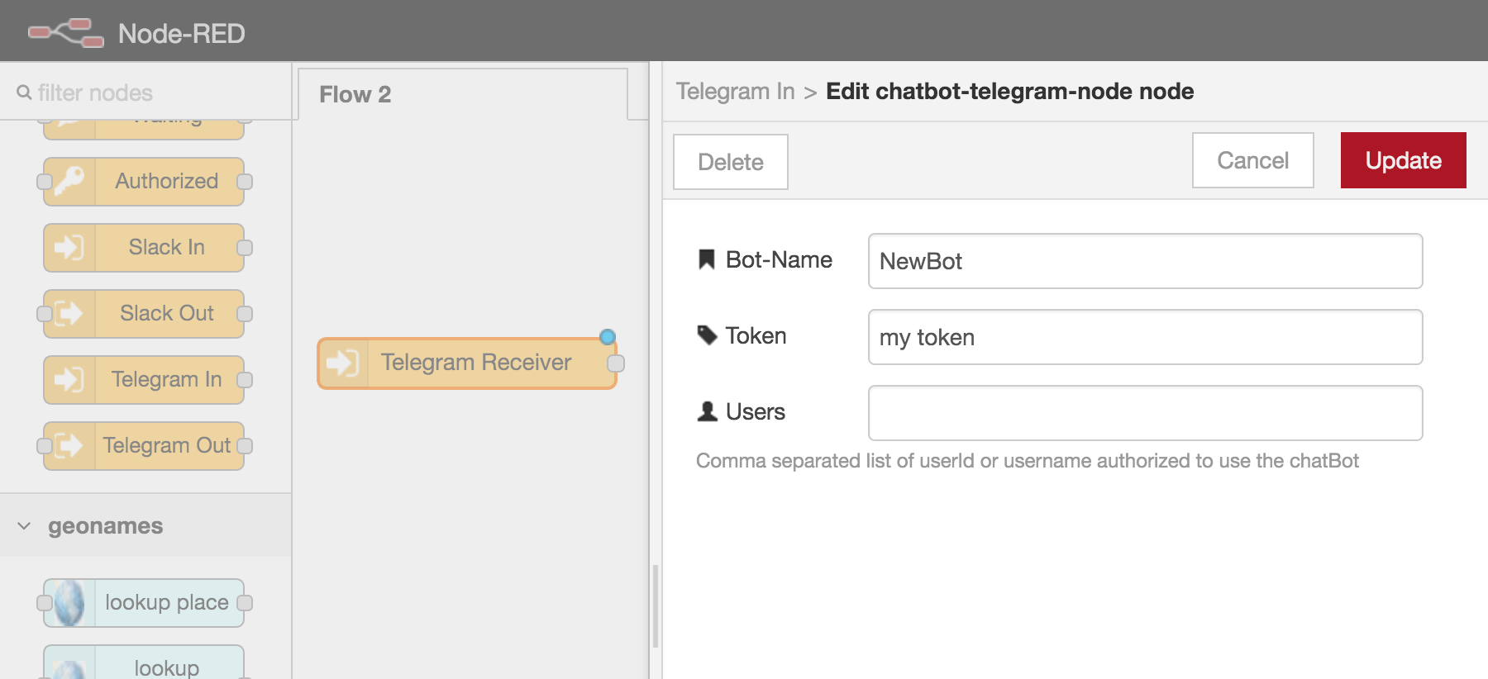Screen dimensions: 1488x679
Task: Click the Node-RED title text
Action: pyautogui.click(x=182, y=33)
